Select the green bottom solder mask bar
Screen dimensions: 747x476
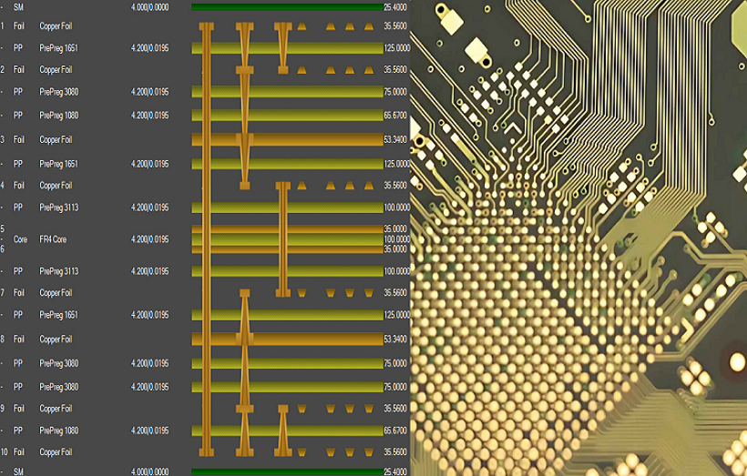[x=287, y=471]
